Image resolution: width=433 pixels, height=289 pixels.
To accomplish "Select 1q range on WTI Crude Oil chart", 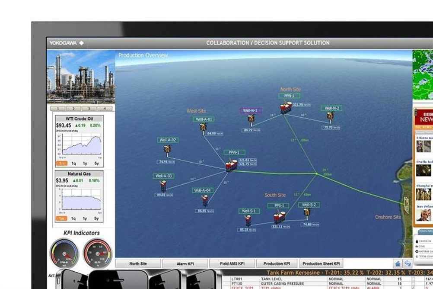I will [74, 164].
